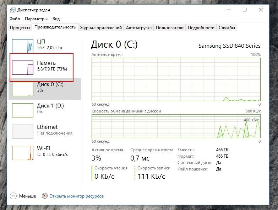
Task: Open the Подробности tab
Action: 201,28
